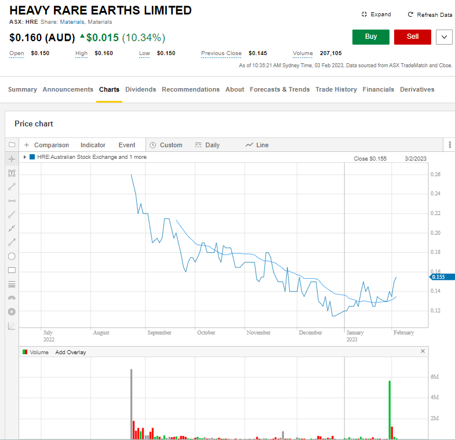Click the Open price label
Image resolution: width=455 pixels, height=440 pixels.
pos(17,53)
